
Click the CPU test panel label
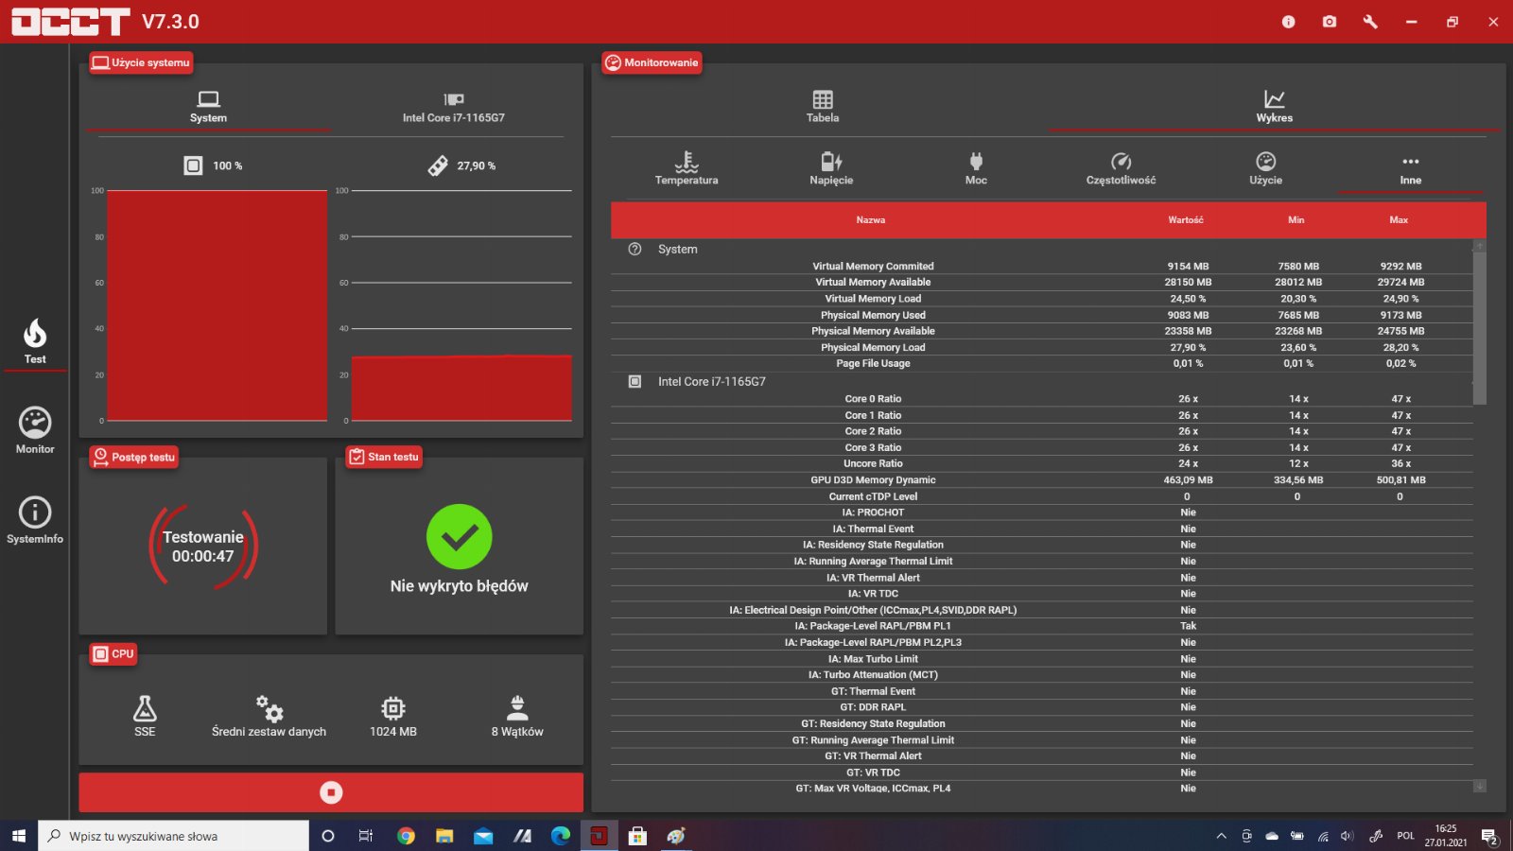click(113, 653)
